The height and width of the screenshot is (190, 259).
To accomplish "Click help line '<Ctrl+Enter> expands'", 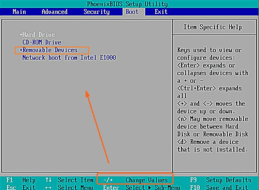I will click(x=209, y=88).
